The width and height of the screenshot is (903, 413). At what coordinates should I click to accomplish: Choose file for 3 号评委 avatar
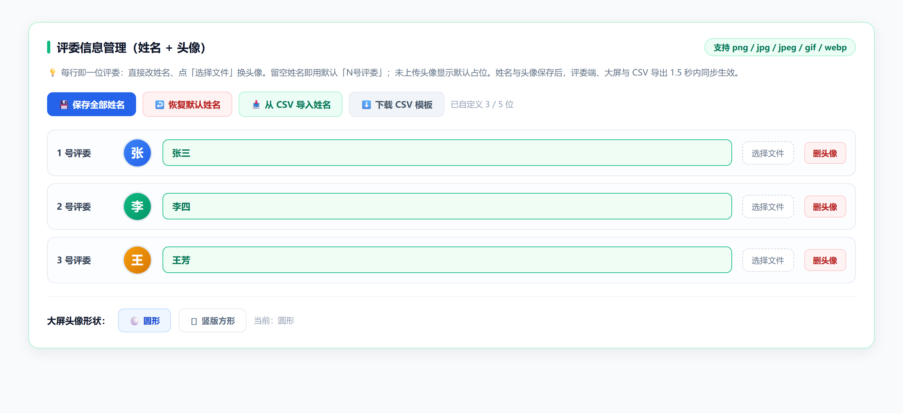tap(768, 260)
